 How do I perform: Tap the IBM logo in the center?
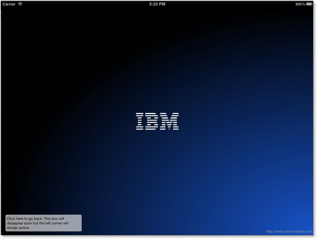tap(157, 121)
